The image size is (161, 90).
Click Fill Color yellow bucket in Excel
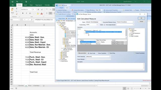click(38, 13)
